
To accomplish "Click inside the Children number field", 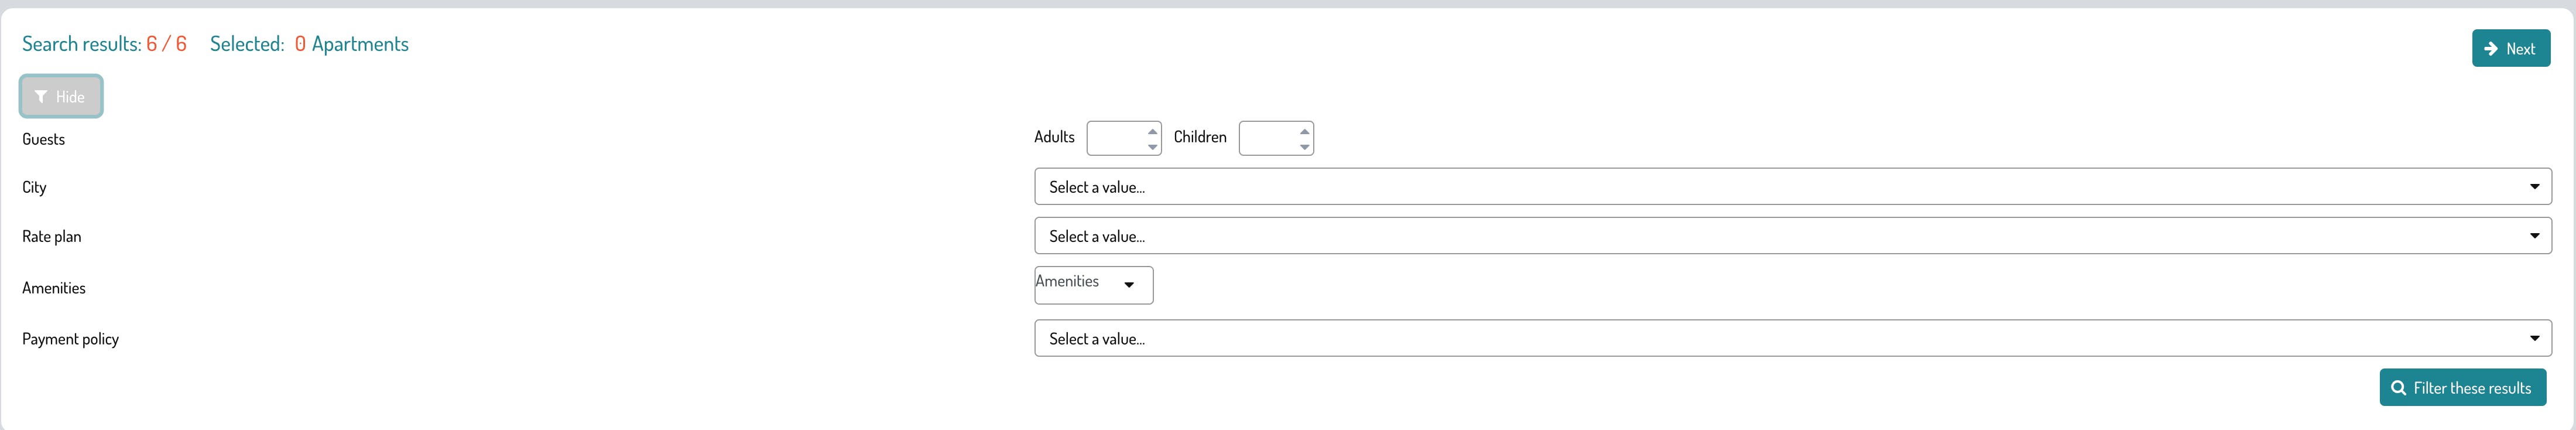I will pyautogui.click(x=1268, y=138).
